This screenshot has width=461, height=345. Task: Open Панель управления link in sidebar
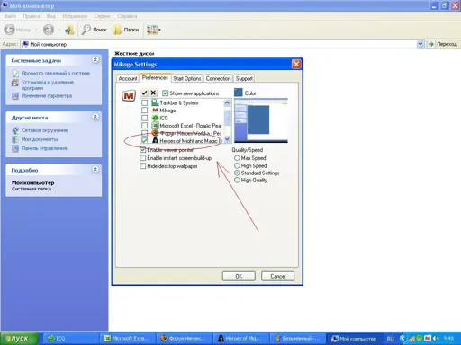[44, 148]
